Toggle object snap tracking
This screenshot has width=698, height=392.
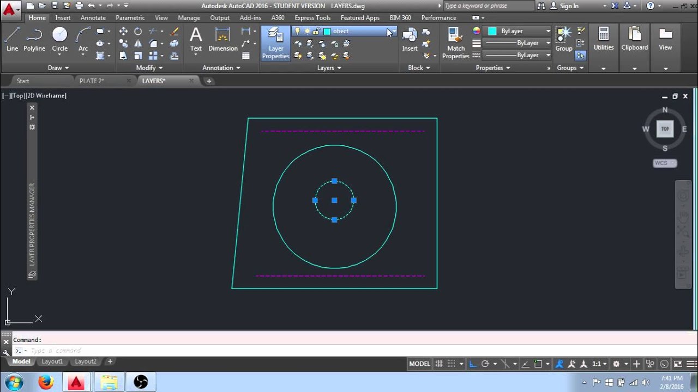pos(525,364)
